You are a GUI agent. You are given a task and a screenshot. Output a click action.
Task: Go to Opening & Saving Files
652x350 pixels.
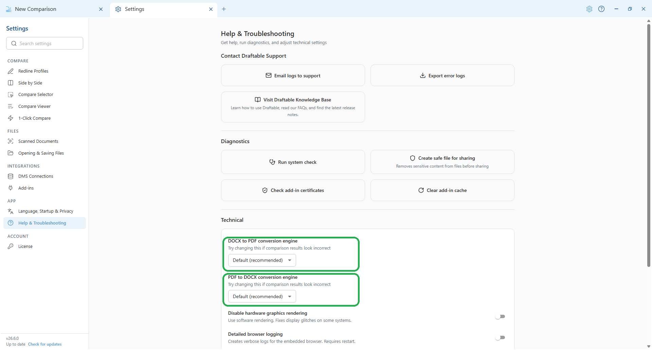click(x=44, y=153)
